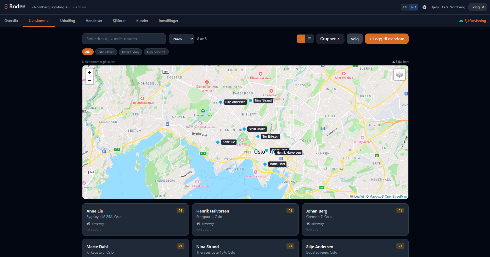Switch language to EN
The height and width of the screenshot is (257, 490).
[x=405, y=7]
